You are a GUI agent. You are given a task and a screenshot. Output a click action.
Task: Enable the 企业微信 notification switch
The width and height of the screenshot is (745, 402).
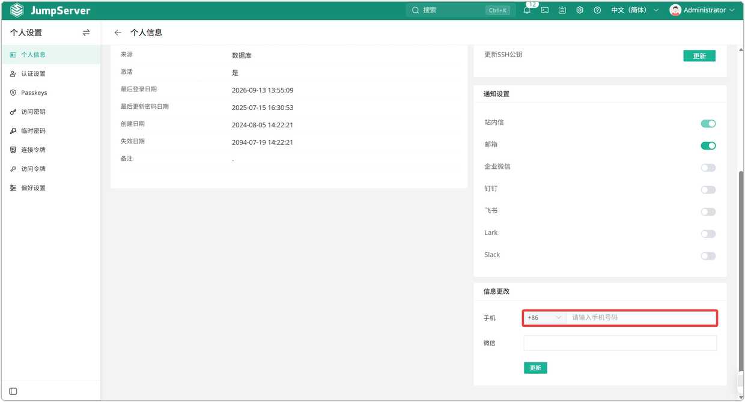click(x=708, y=168)
